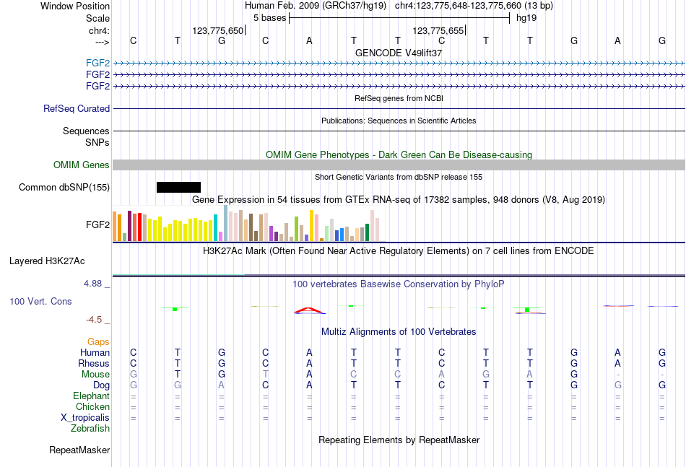Select the Elephant species row label
686x467 pixels.
92,396
